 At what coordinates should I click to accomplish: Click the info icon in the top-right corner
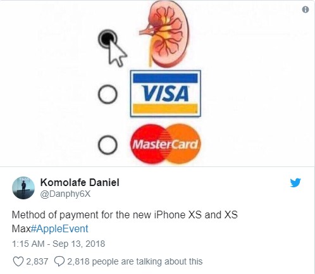coord(306,9)
